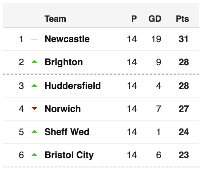The image size is (204, 170).
Task: Open the Newcastle team link
Action: pyautogui.click(x=67, y=39)
